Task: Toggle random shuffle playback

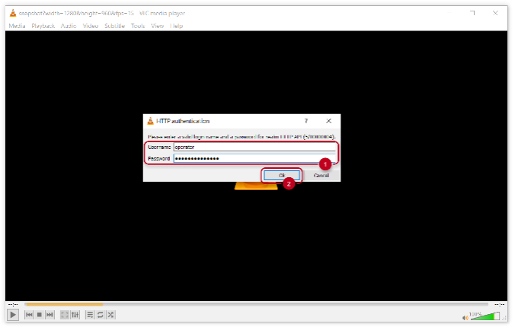Action: pos(111,315)
